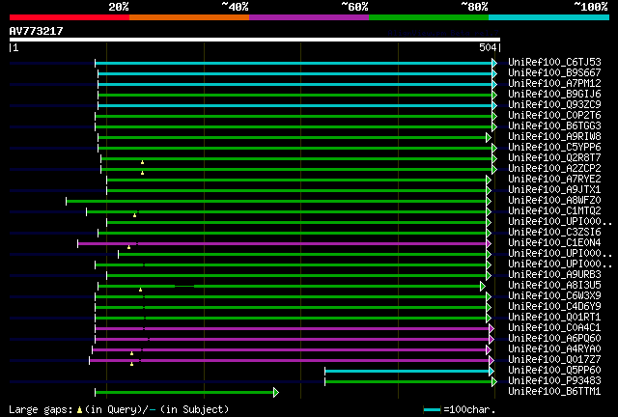Click the cyan ~100% legend segment
Screen dimensions: 618x417
(549, 17)
